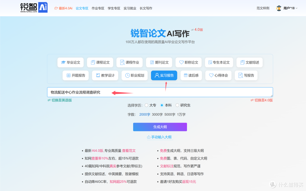Click the document icon on 写报告
This screenshot has height=191, width=306.
(x=241, y=75)
